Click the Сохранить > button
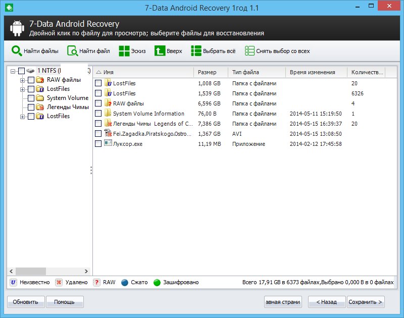Viewport: 404px width, 318px height. pyautogui.click(x=365, y=302)
